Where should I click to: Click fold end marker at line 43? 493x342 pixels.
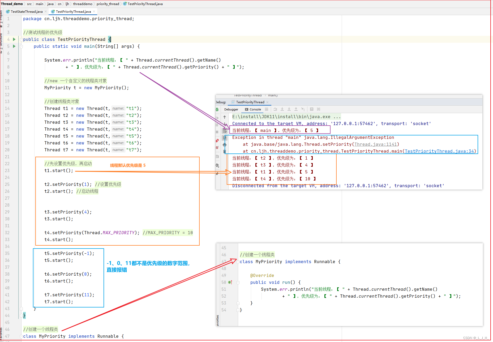pos(21,309)
